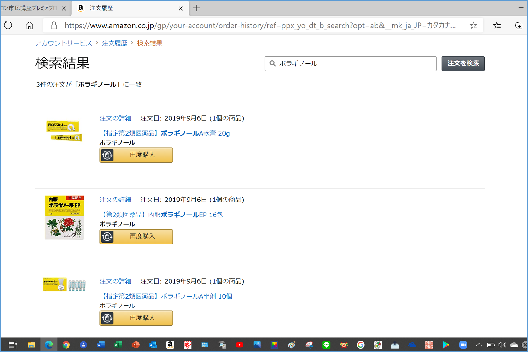This screenshot has width=528, height=352.
Task: Open the collections icon in toolbar
Action: [519, 26]
